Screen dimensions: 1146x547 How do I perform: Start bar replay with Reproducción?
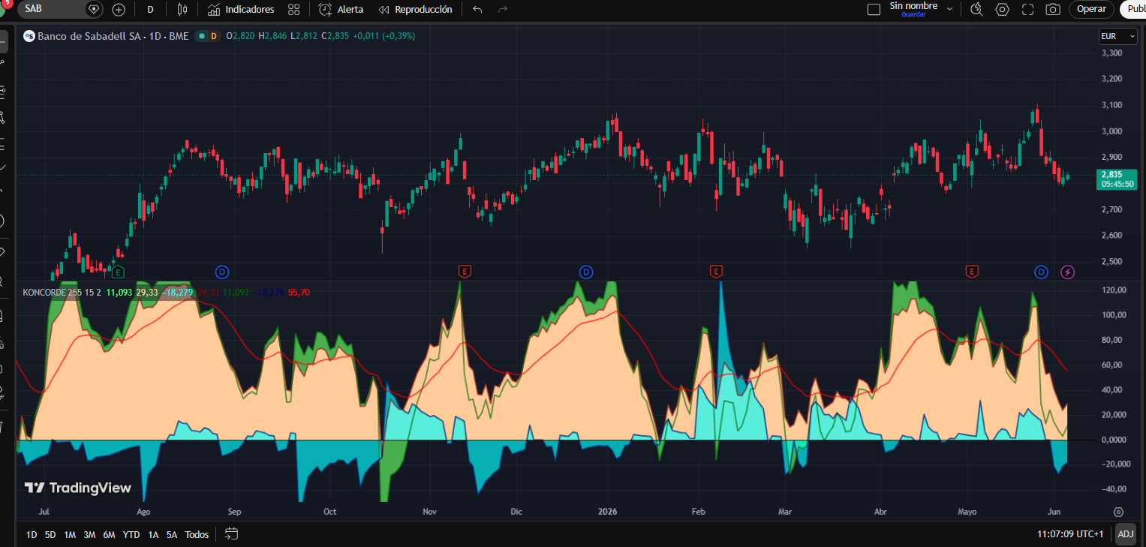[x=416, y=10]
